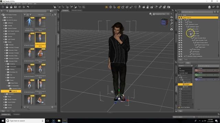Select Right Forearm Twist in Scene tree
The width and height of the screenshot is (220, 123).
[x=203, y=45]
